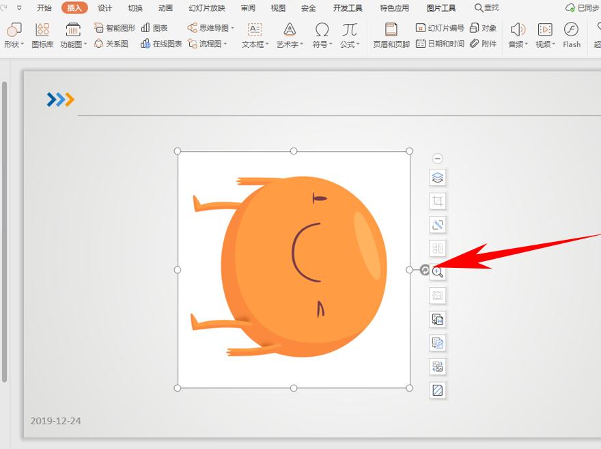This screenshot has width=601, height=449.
Task: Collapse the floating toolbar with the minus button
Action: (438, 159)
